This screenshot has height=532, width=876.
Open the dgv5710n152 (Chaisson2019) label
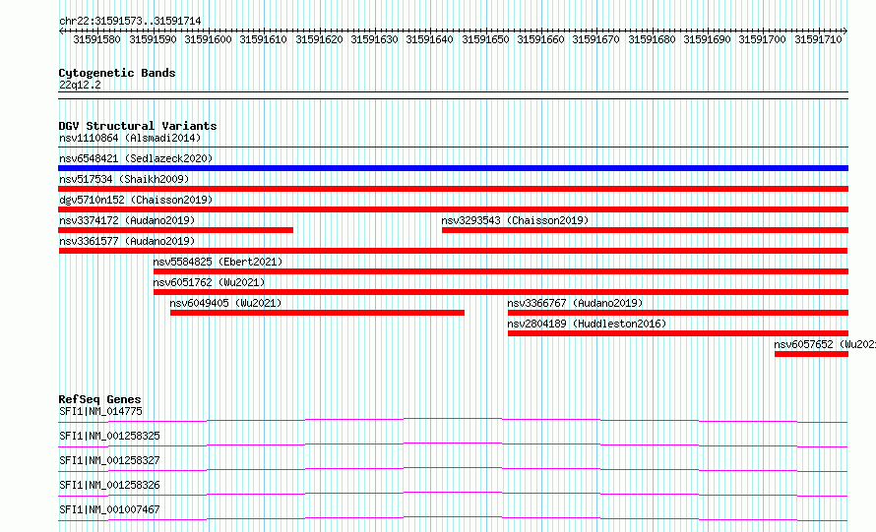[x=136, y=200]
